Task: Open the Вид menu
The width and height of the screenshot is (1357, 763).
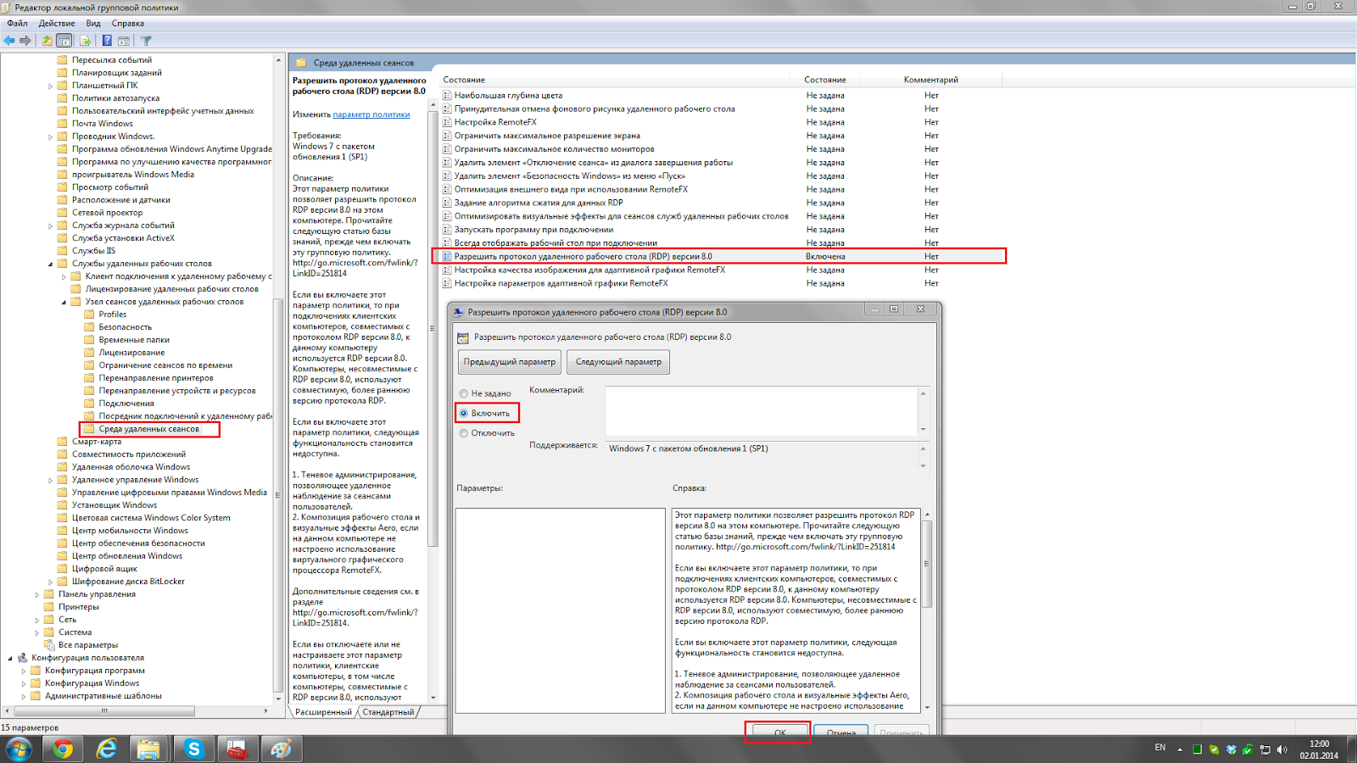Action: pos(93,23)
